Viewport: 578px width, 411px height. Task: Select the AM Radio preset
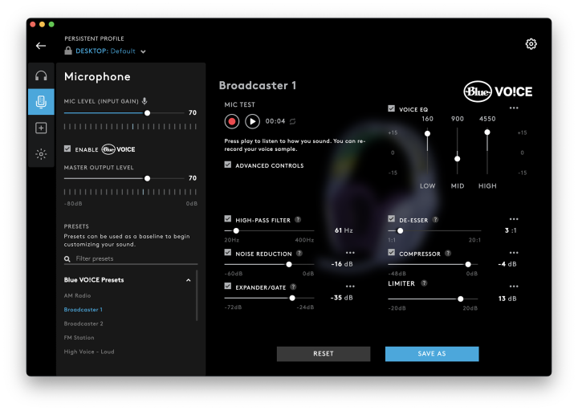click(77, 295)
